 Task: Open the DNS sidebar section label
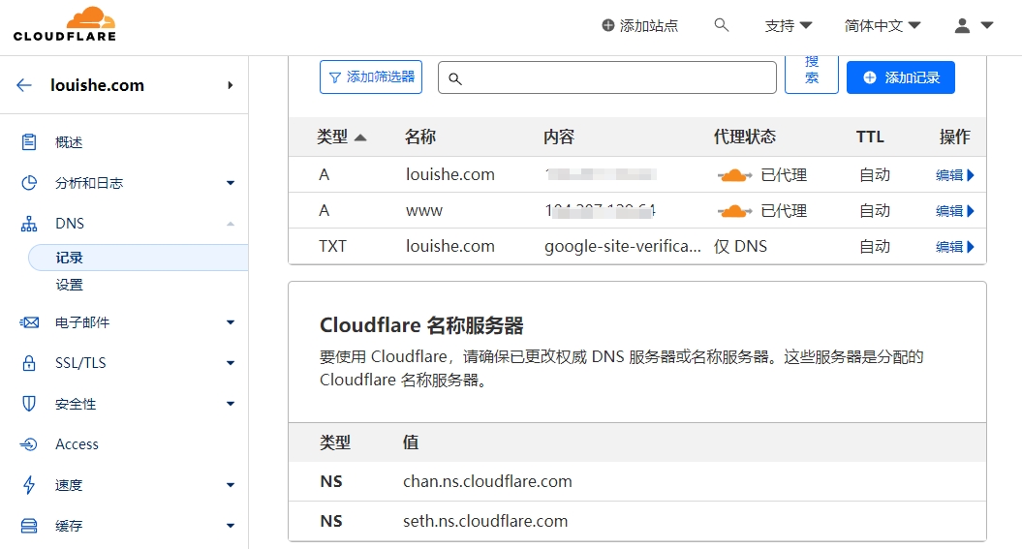click(x=70, y=224)
